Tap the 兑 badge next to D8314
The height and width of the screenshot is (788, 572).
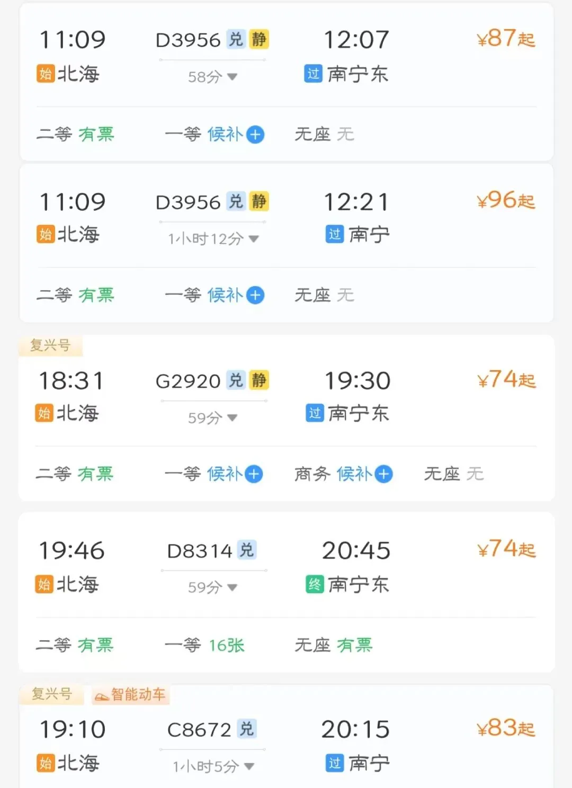247,550
